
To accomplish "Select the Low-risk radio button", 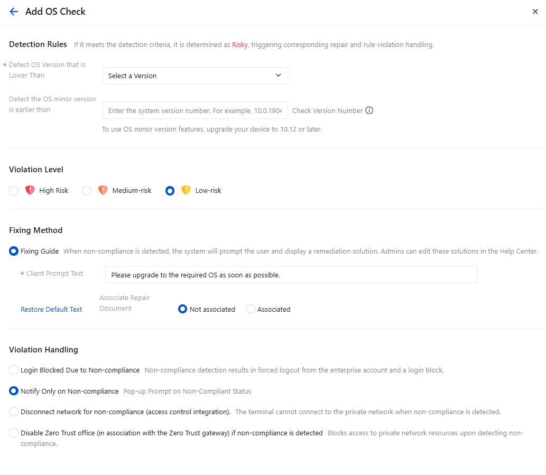I will click(x=170, y=191).
